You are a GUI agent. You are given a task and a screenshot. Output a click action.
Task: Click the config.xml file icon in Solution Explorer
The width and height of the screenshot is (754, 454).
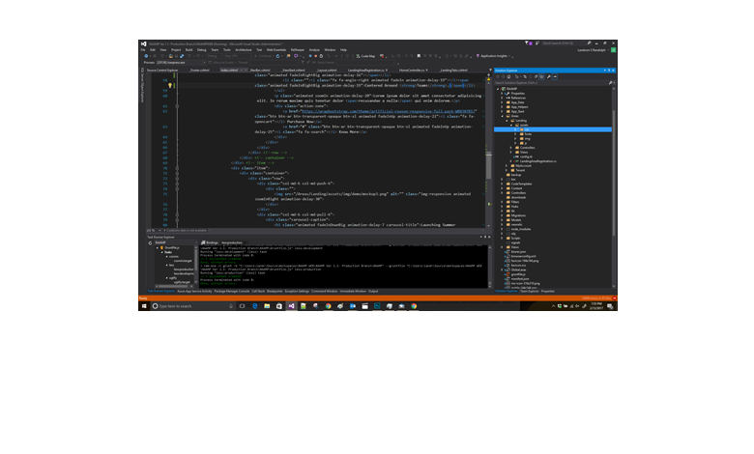[518, 156]
